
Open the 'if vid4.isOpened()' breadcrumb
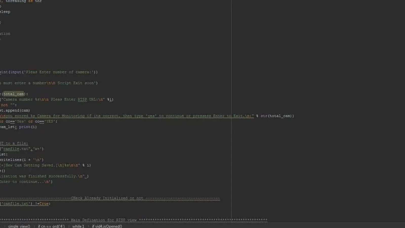click(x=107, y=226)
